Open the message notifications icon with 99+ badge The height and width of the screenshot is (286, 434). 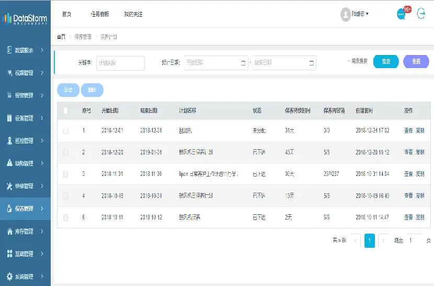(401, 14)
